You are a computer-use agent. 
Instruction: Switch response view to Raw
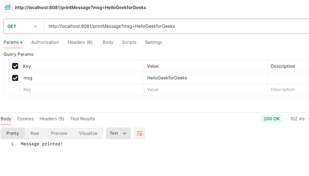[35, 133]
